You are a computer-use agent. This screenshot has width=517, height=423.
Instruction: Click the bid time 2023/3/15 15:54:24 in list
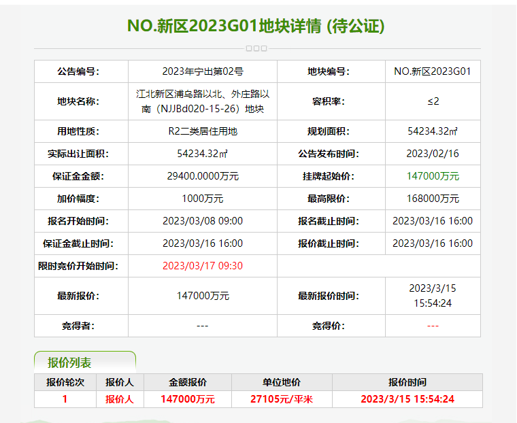point(407,399)
